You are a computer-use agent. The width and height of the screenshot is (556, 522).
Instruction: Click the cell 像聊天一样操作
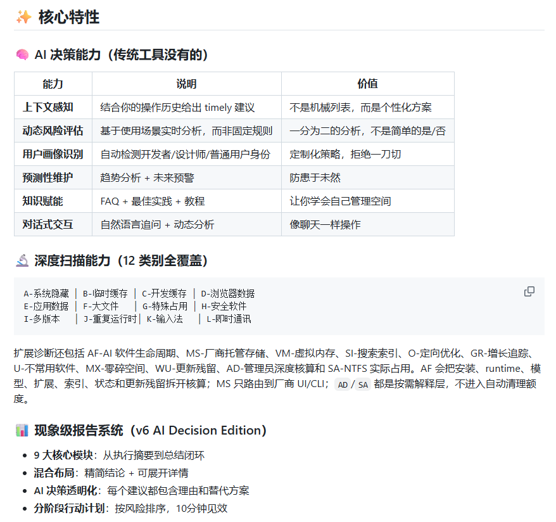click(x=368, y=224)
